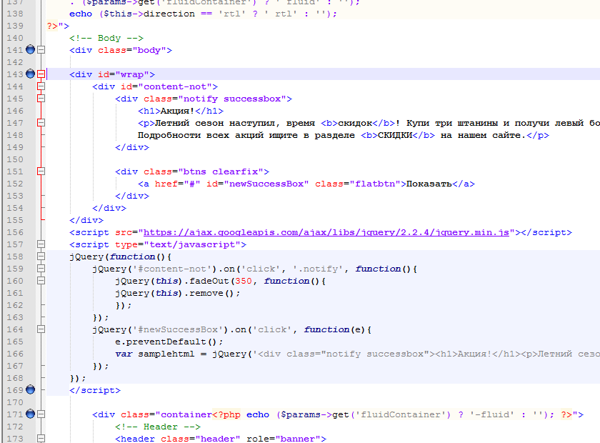Click the '<!-- Body -->' comment
The height and width of the screenshot is (443, 600).
pyautogui.click(x=106, y=38)
